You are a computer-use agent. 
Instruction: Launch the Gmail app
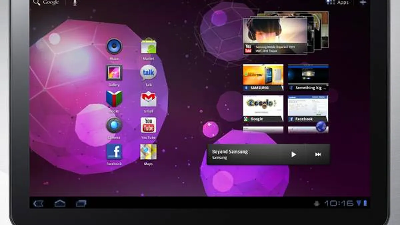(x=148, y=99)
